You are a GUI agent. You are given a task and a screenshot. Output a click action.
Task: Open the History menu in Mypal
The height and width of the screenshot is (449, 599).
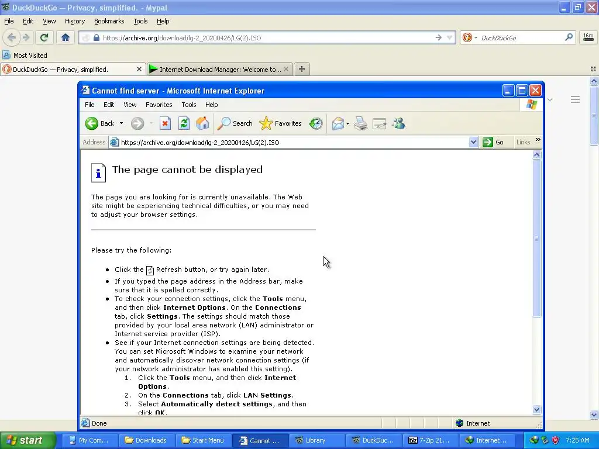tap(74, 21)
